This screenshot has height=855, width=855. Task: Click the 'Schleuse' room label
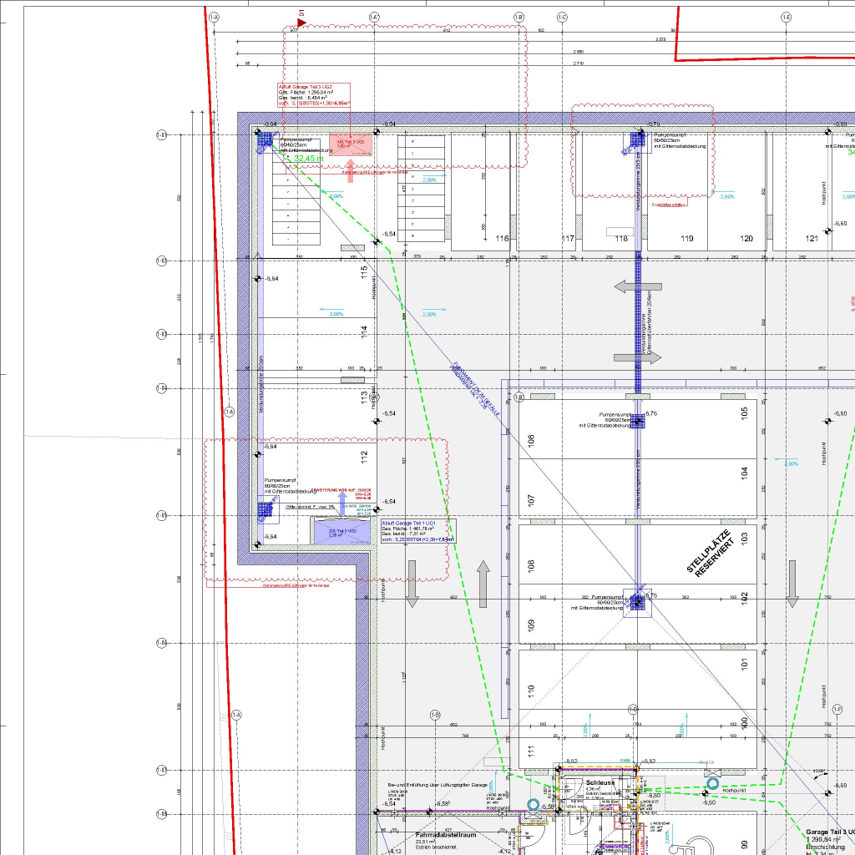pyautogui.click(x=600, y=782)
